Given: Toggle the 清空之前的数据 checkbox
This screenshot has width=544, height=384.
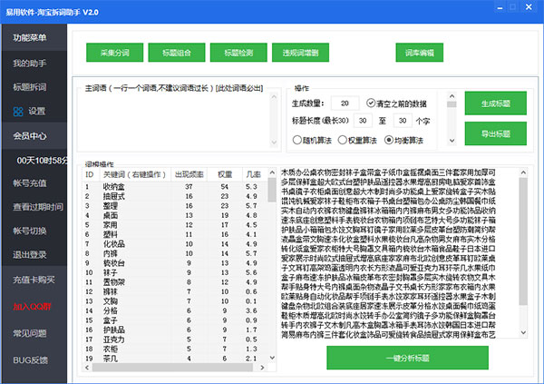Looking at the screenshot, I should 371,103.
